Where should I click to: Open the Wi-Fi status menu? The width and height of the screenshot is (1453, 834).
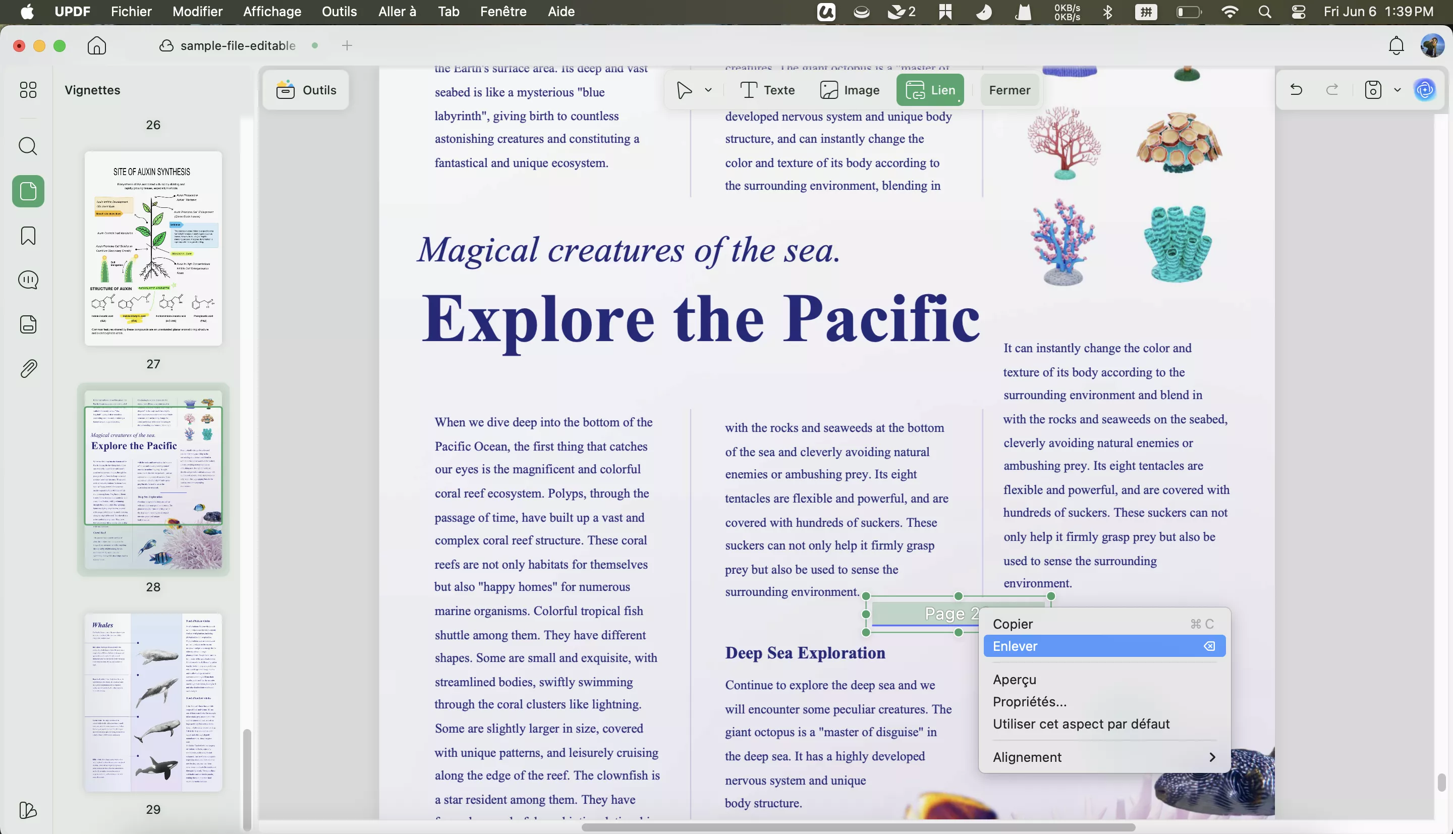(1230, 12)
